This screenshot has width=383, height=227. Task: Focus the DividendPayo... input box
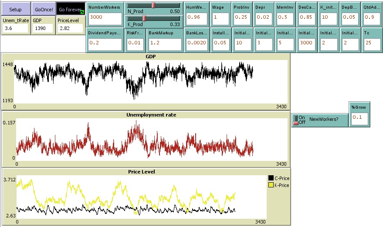(105, 43)
